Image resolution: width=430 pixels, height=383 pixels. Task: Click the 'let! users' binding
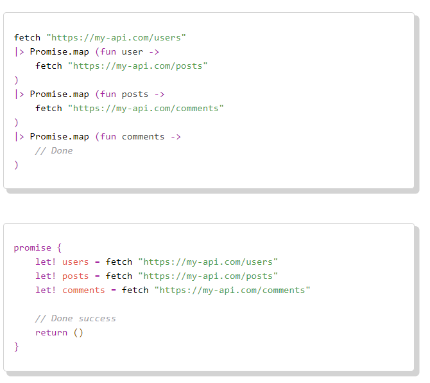click(x=62, y=262)
